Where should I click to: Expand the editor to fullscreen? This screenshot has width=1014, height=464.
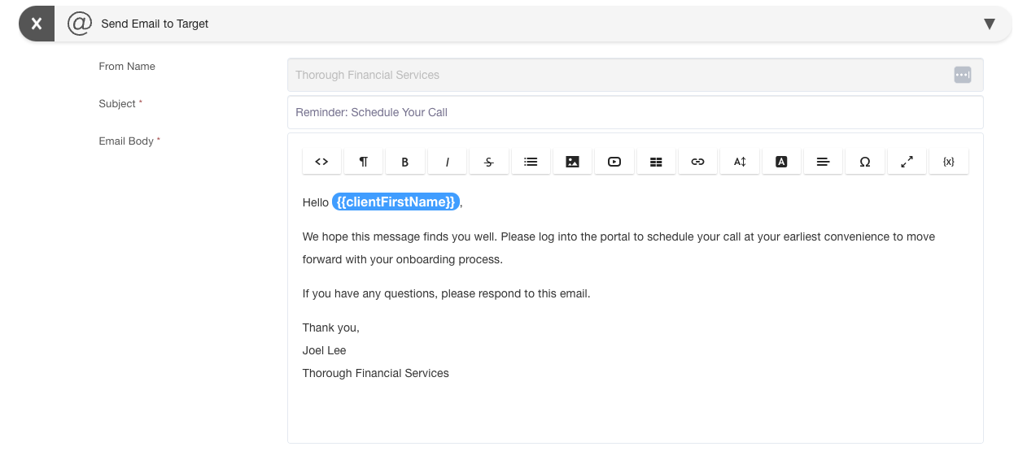[907, 162]
